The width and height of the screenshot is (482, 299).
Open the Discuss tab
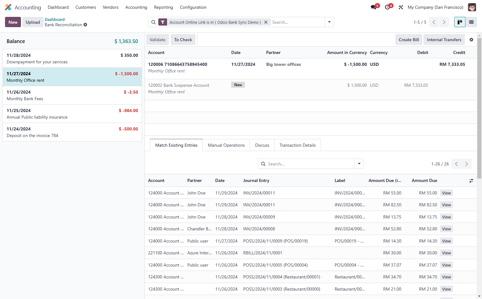[x=262, y=145]
